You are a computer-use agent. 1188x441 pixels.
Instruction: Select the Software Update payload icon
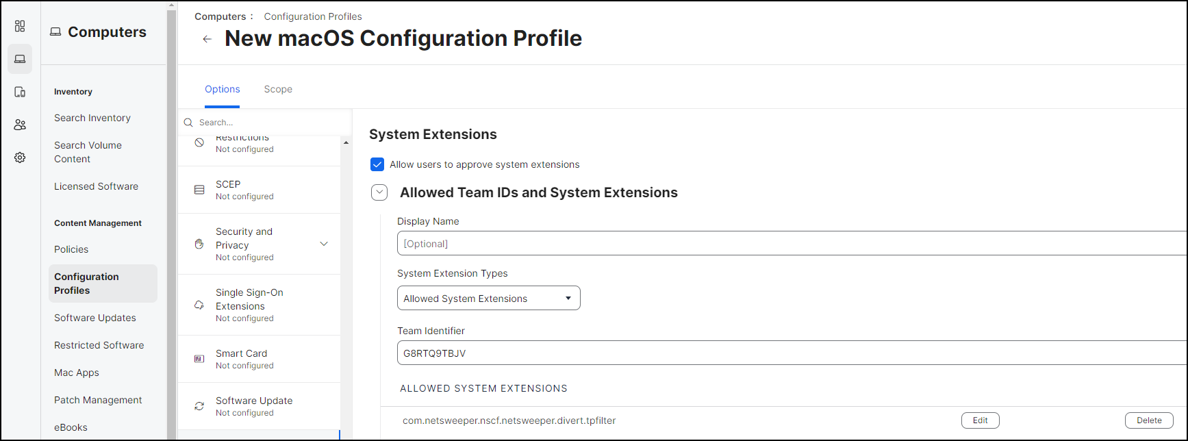(199, 406)
